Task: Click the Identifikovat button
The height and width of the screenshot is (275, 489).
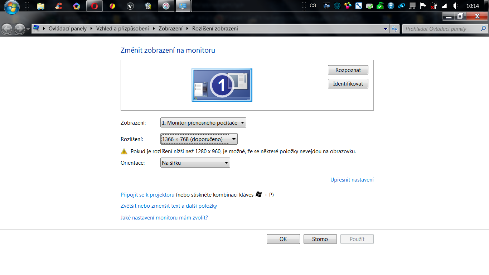Action: click(x=348, y=84)
